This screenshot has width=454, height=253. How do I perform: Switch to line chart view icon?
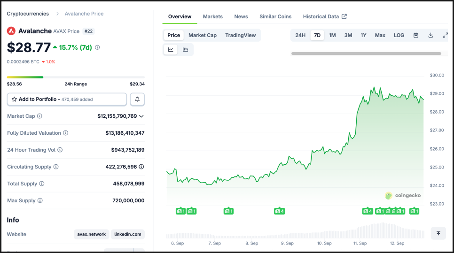pos(171,49)
